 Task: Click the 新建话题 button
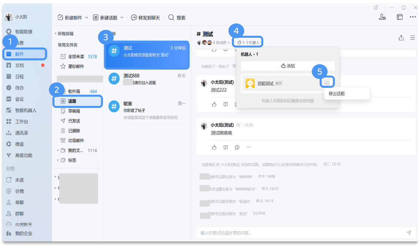(105, 18)
